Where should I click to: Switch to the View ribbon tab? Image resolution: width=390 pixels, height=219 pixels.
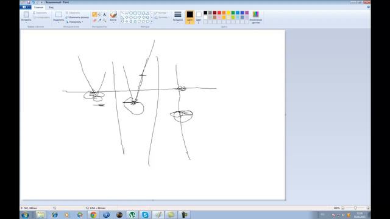click(51, 7)
